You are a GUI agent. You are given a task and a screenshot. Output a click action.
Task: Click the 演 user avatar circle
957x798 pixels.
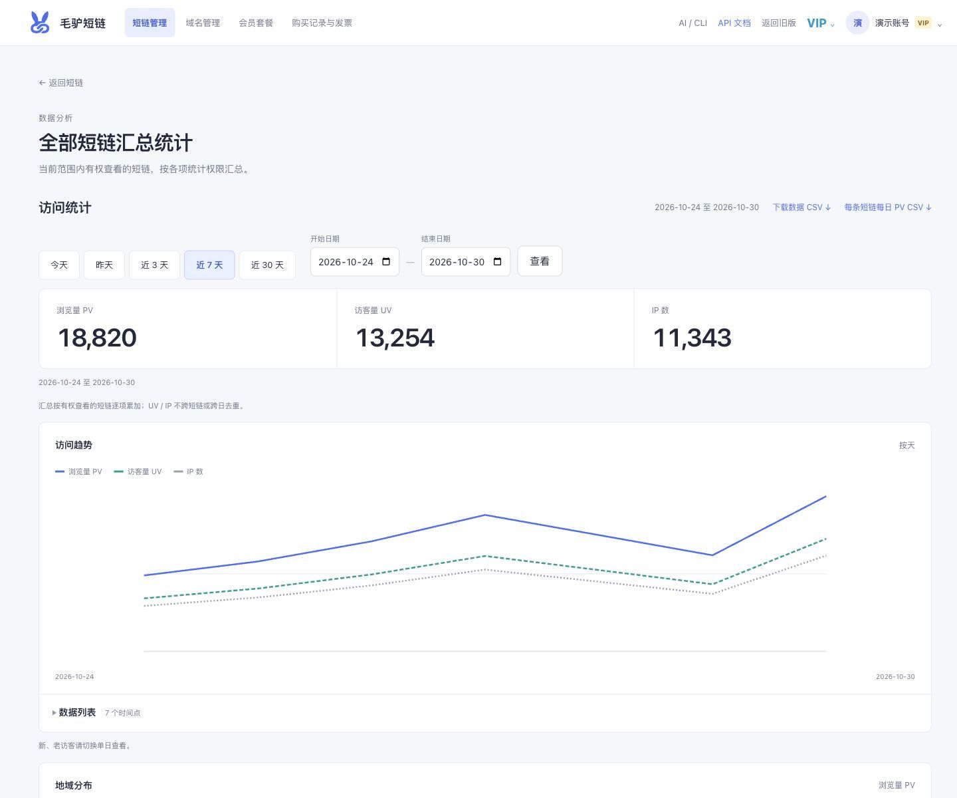click(x=857, y=23)
